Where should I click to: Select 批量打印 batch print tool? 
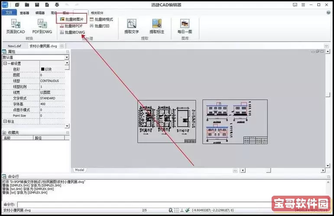100,26
